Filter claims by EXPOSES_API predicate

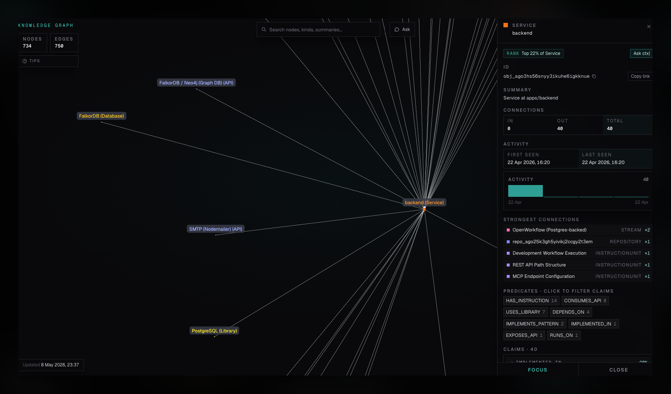524,335
